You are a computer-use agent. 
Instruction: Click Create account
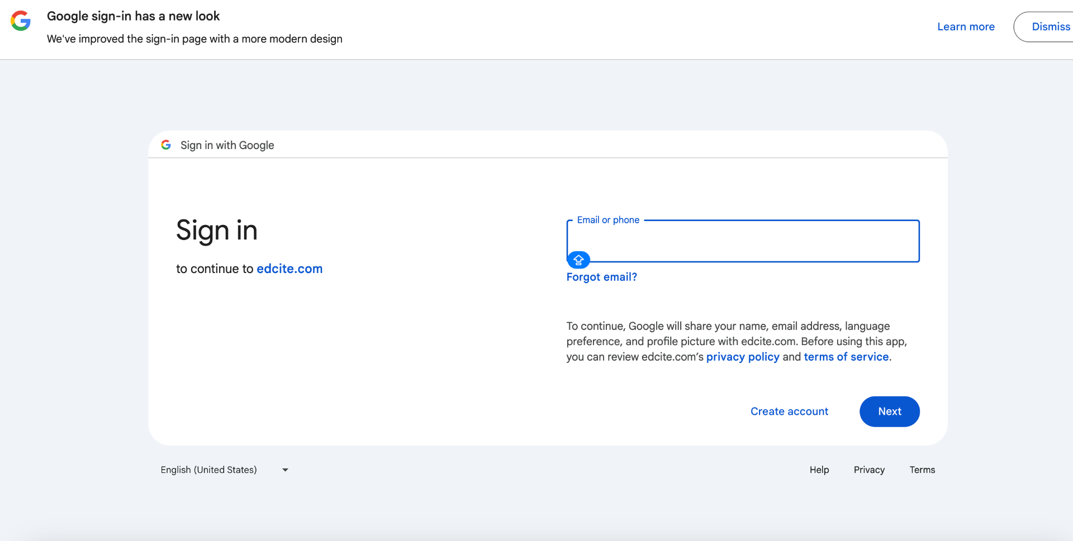coord(789,411)
